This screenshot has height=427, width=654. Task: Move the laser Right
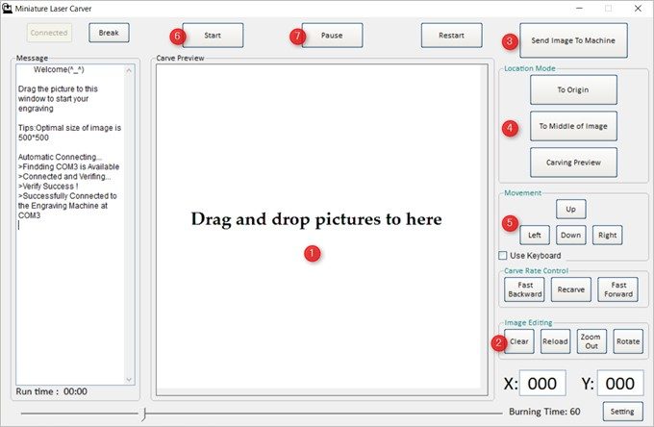[x=607, y=235]
